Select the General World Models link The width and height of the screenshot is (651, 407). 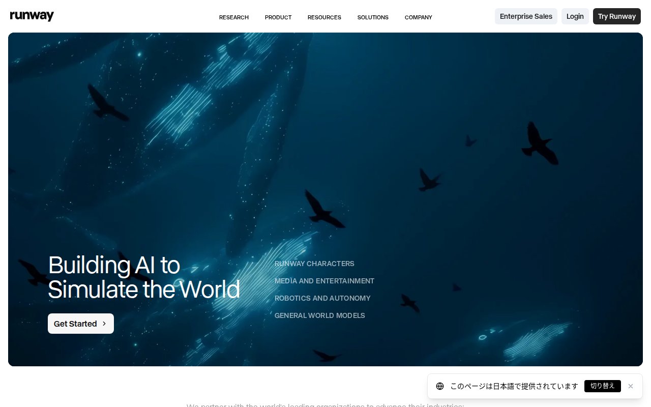click(320, 315)
